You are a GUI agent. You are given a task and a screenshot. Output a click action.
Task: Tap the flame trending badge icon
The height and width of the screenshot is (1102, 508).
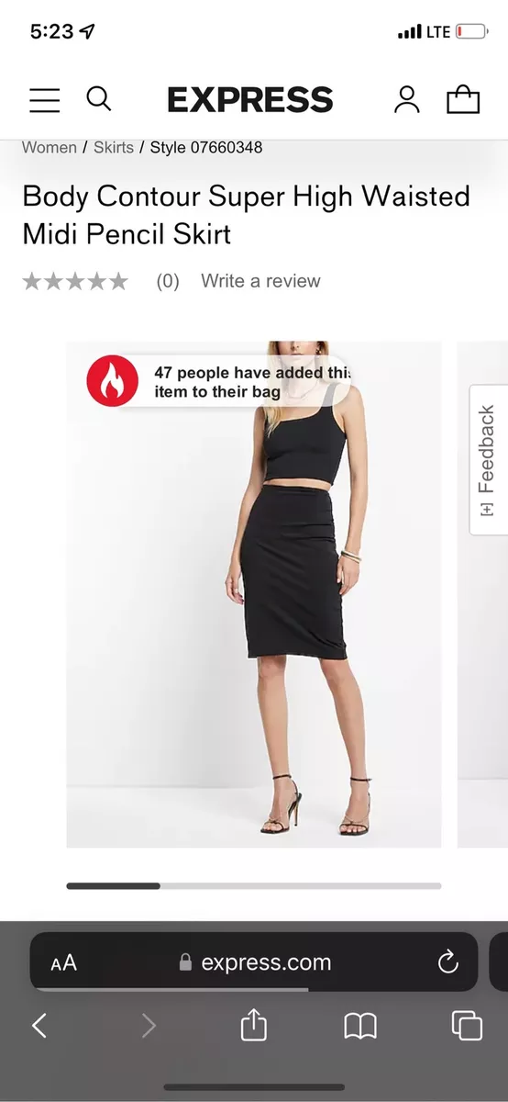(112, 380)
